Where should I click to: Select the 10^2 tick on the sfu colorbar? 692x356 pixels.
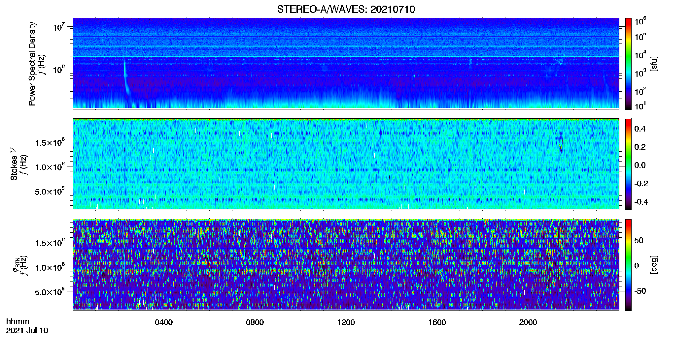(640, 91)
